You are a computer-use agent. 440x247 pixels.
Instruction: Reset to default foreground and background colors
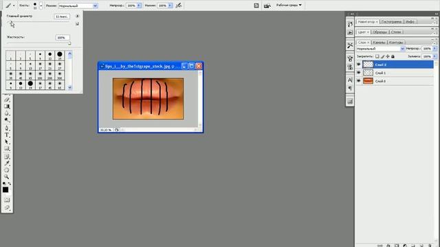point(4,184)
